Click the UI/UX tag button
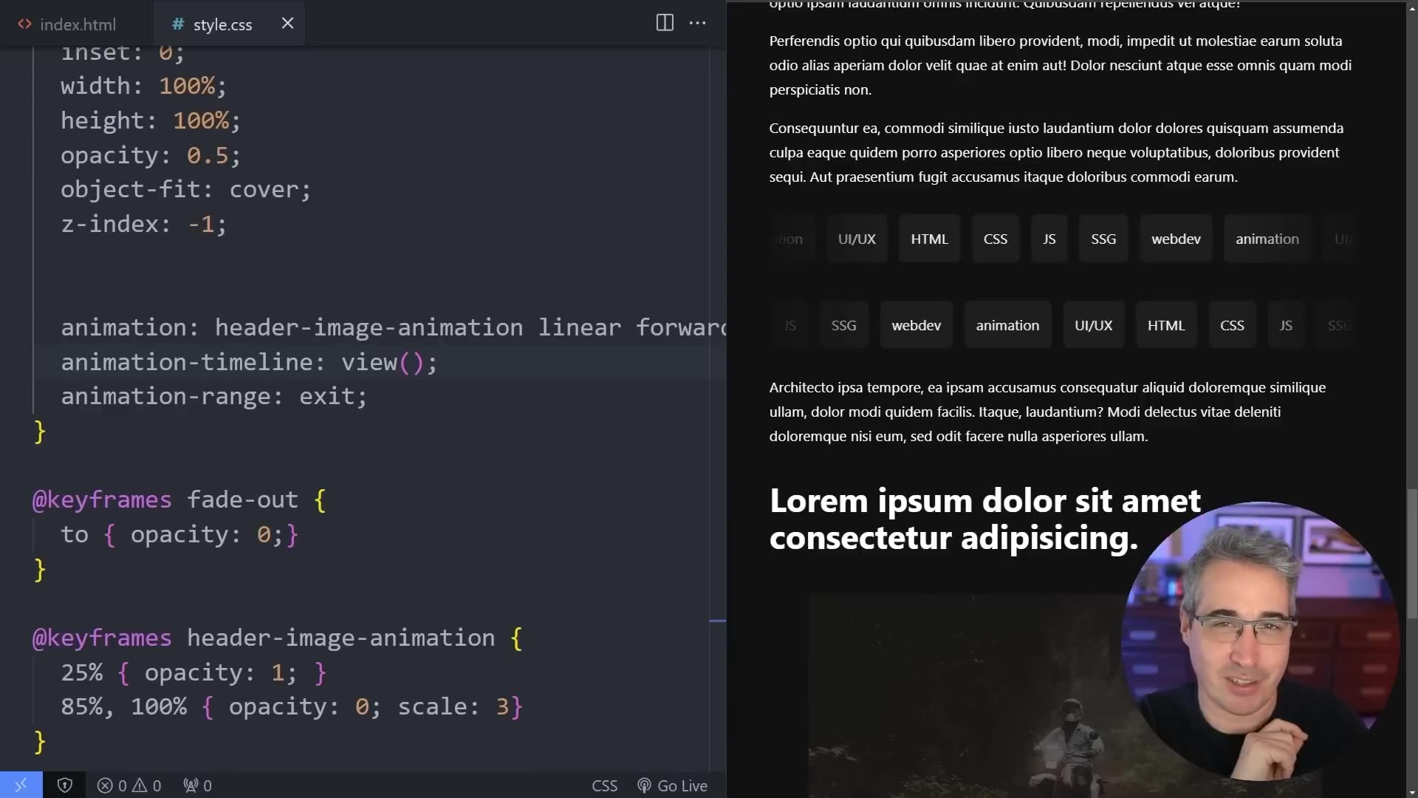Viewport: 1418px width, 798px height. pyautogui.click(x=856, y=238)
